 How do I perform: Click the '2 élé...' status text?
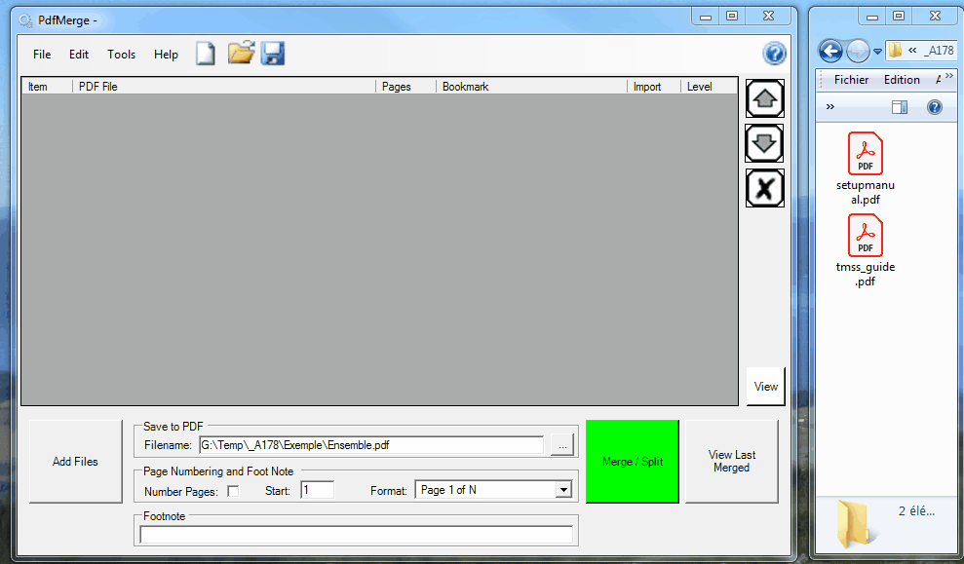[916, 511]
